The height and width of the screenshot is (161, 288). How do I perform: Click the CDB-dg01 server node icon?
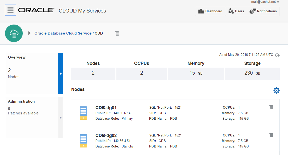click(83, 113)
